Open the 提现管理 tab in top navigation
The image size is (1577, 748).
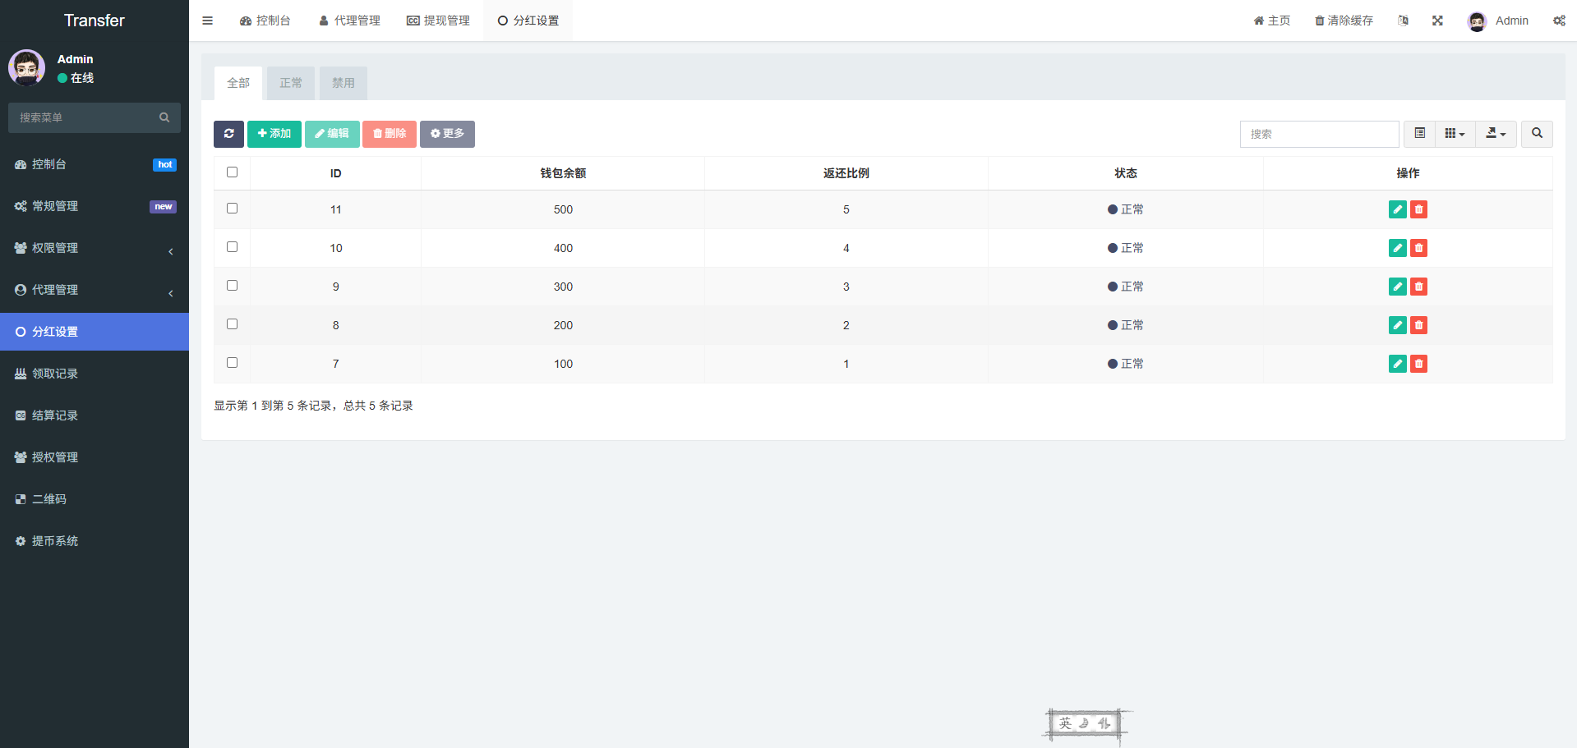[438, 21]
